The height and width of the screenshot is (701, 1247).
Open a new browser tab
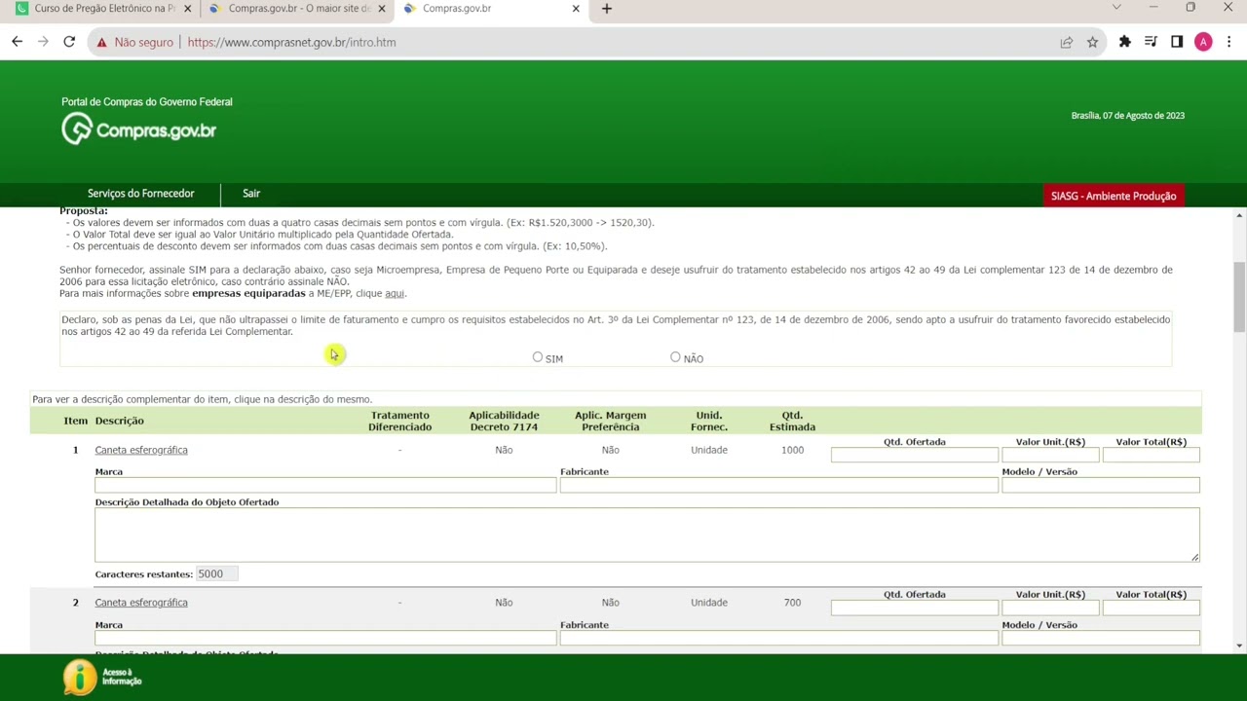(x=607, y=9)
